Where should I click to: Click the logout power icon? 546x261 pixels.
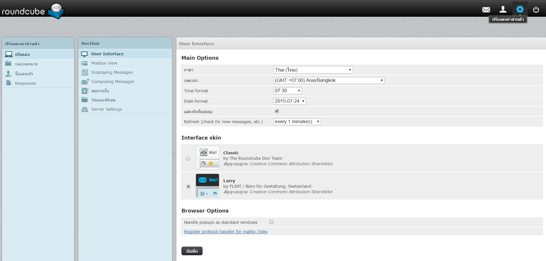click(536, 10)
